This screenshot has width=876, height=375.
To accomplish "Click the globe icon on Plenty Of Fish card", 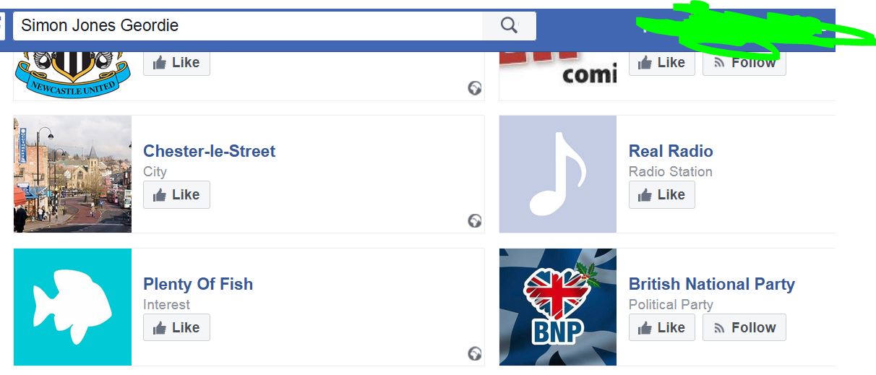I will 475,353.
